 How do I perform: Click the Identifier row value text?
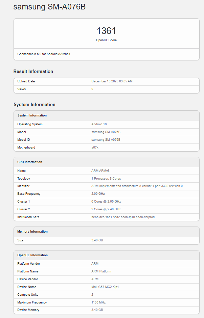pyautogui.click(x=137, y=186)
